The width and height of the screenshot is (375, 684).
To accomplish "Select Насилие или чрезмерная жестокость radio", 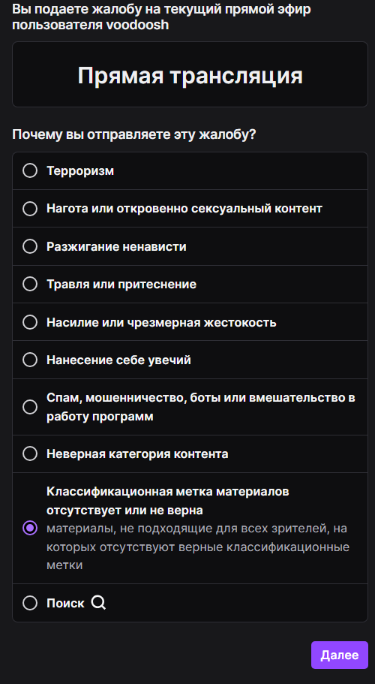I will 29,322.
